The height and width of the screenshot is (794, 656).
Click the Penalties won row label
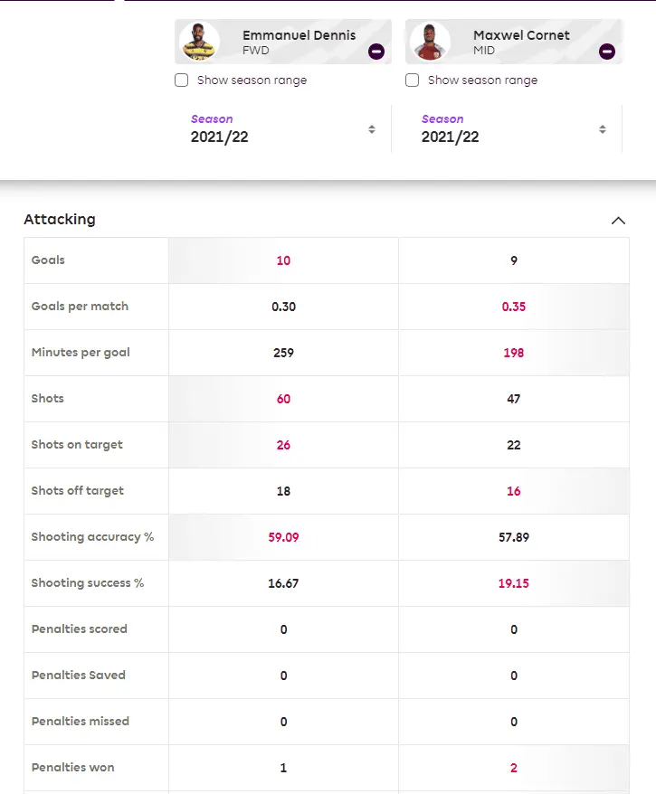click(x=73, y=768)
